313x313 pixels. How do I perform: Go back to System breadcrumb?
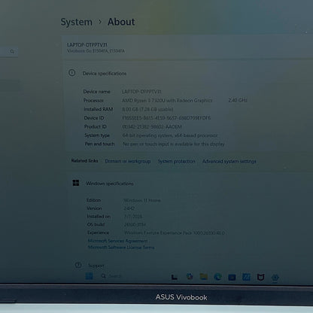77,22
